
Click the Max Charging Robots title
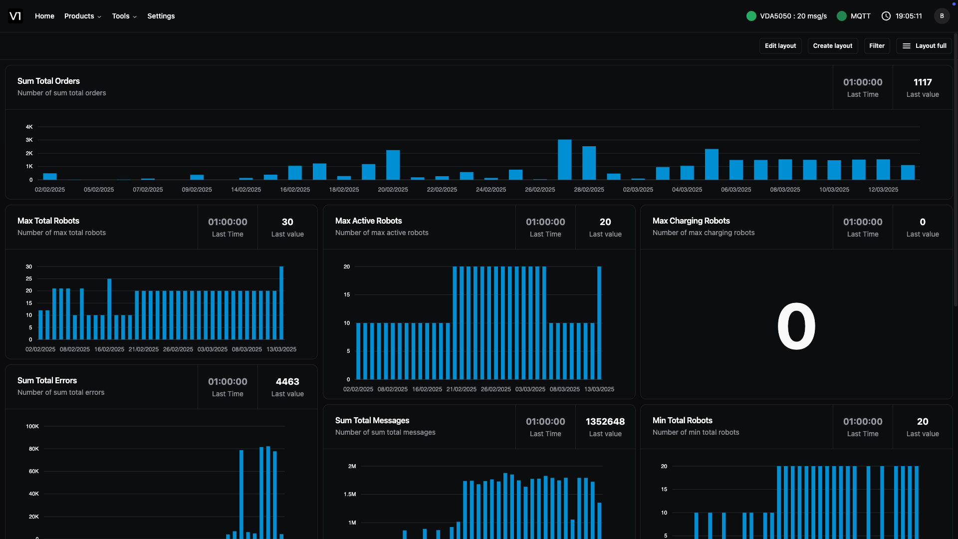(x=691, y=221)
